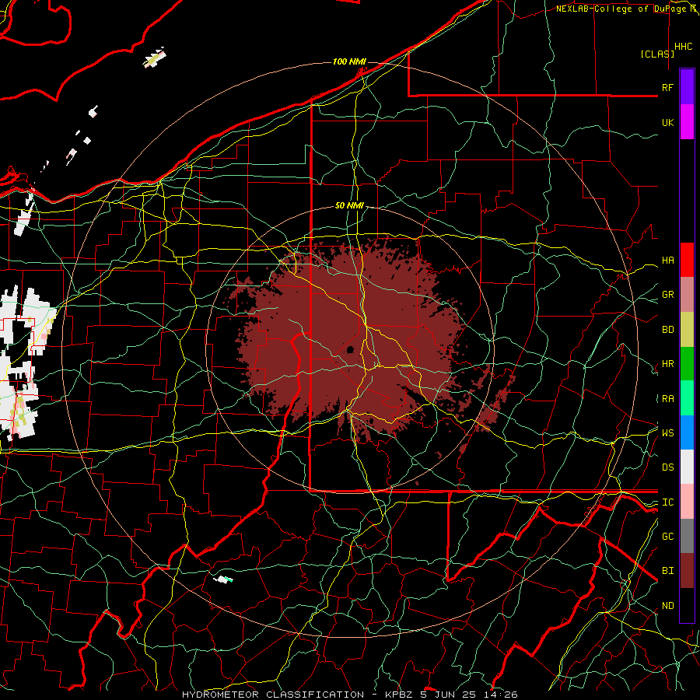Click the UK legend label

pos(667,122)
